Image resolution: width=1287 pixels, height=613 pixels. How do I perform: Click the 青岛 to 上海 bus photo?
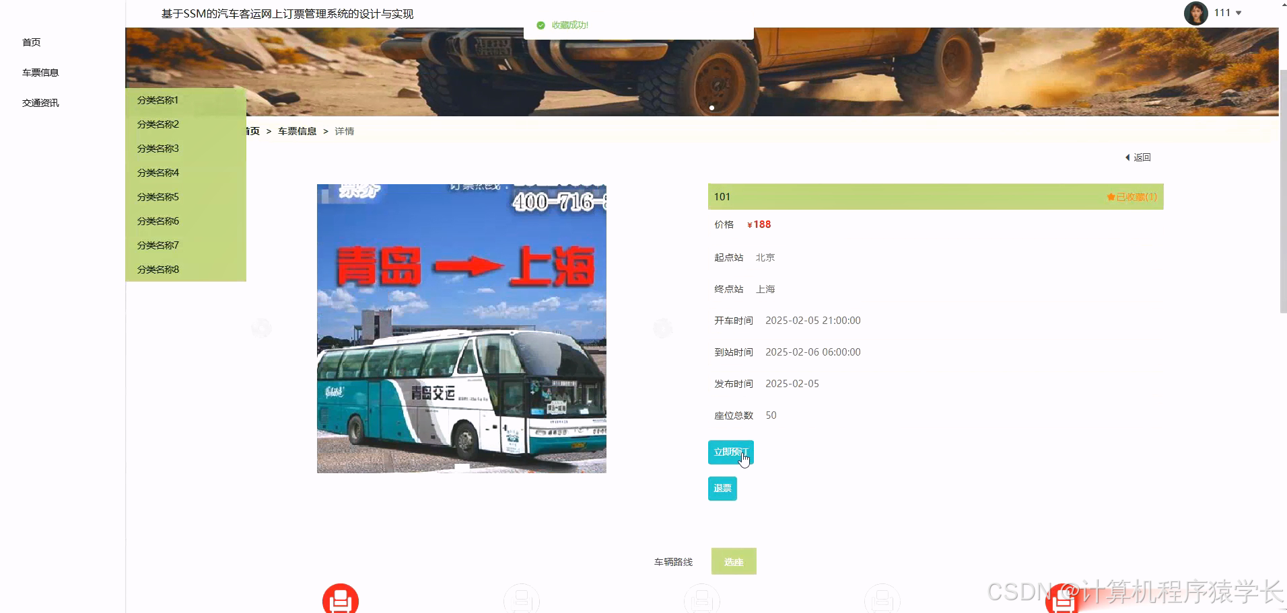click(x=461, y=328)
